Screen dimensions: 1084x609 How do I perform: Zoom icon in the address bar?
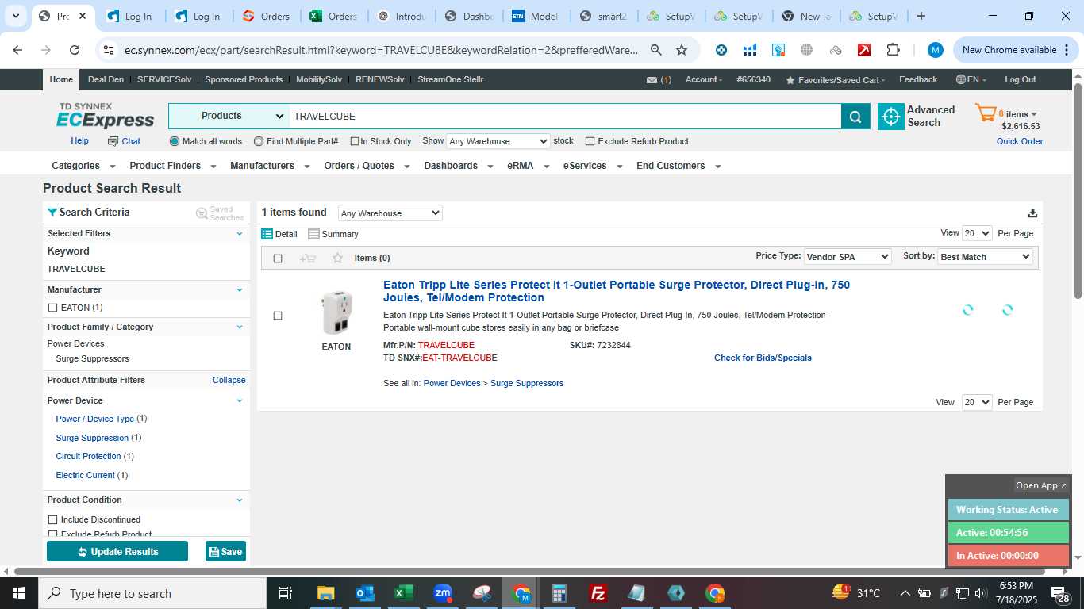click(655, 50)
